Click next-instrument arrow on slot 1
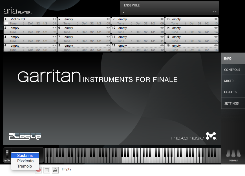245x176 pixels. coord(55,19)
